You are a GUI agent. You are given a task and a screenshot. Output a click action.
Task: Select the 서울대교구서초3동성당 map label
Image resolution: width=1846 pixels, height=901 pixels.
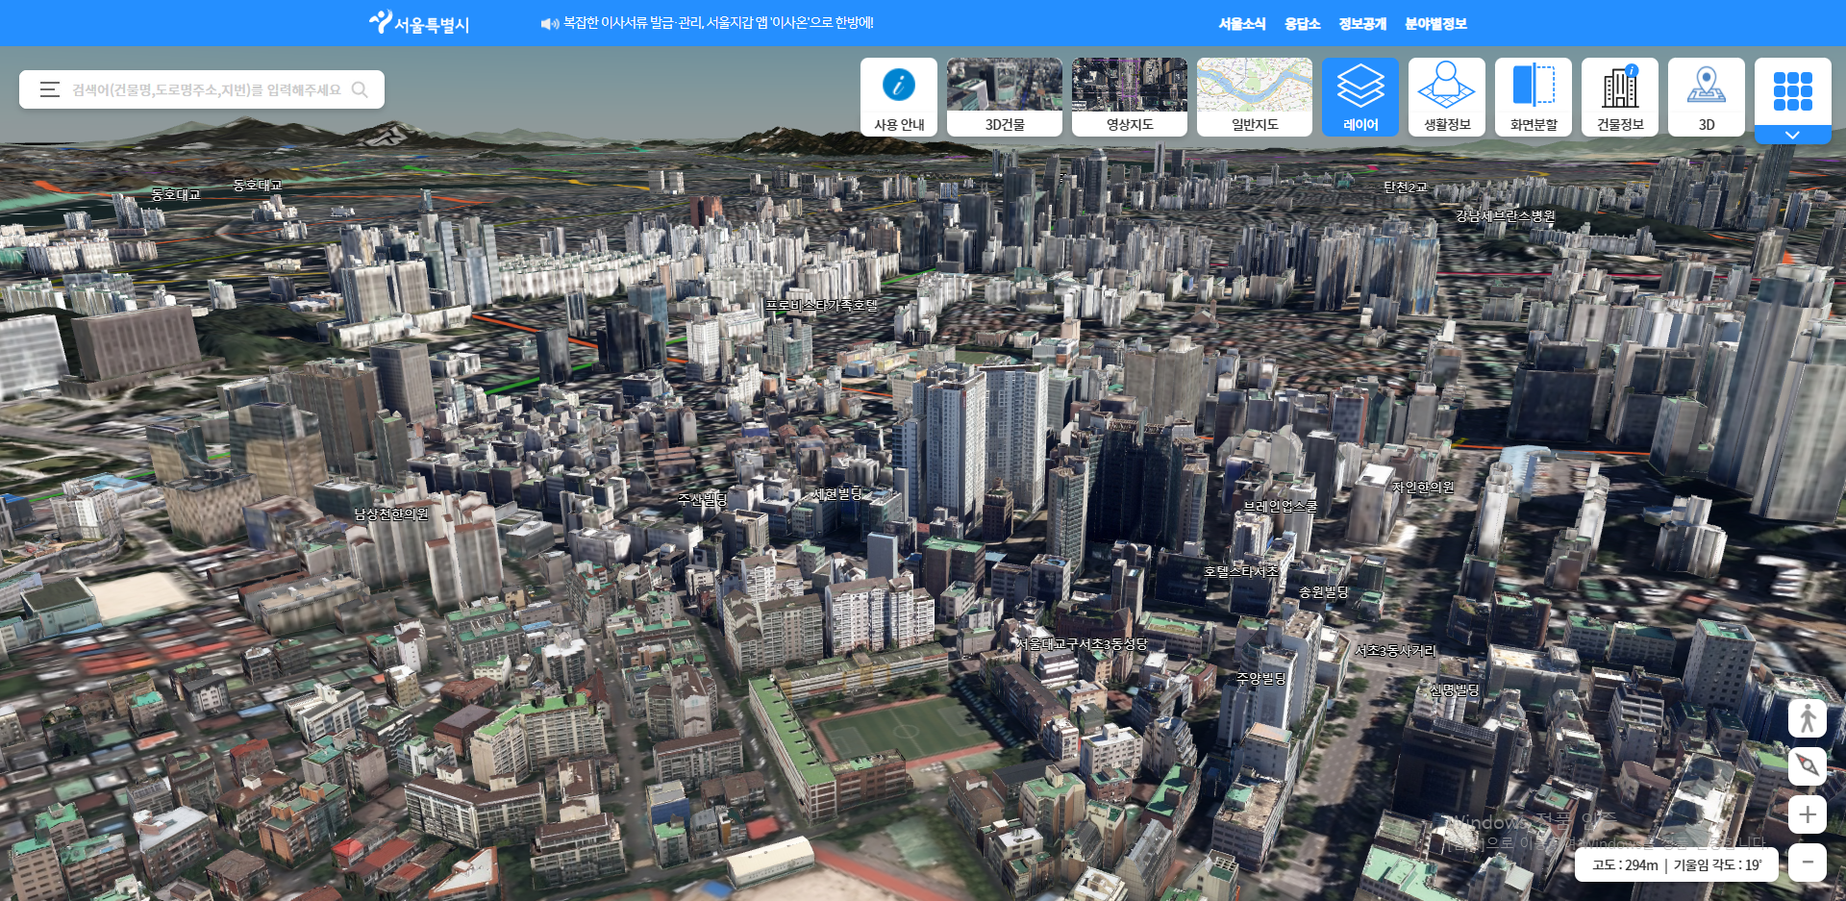pos(1083,643)
